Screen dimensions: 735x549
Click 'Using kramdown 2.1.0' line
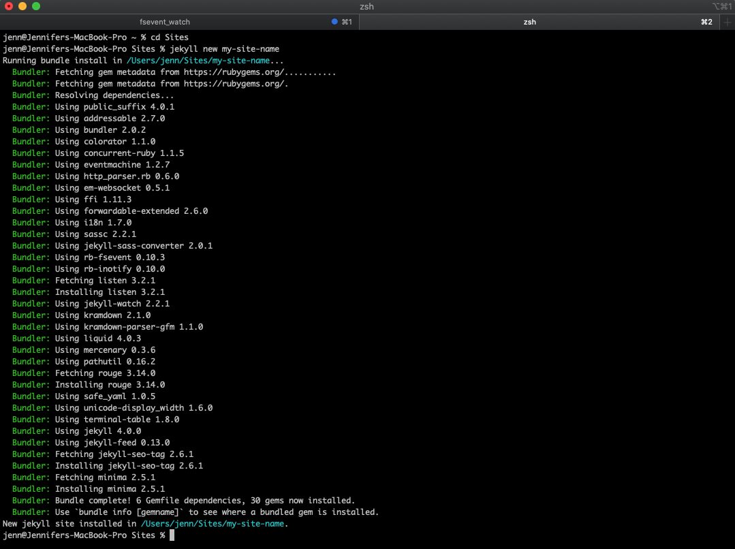(103, 315)
